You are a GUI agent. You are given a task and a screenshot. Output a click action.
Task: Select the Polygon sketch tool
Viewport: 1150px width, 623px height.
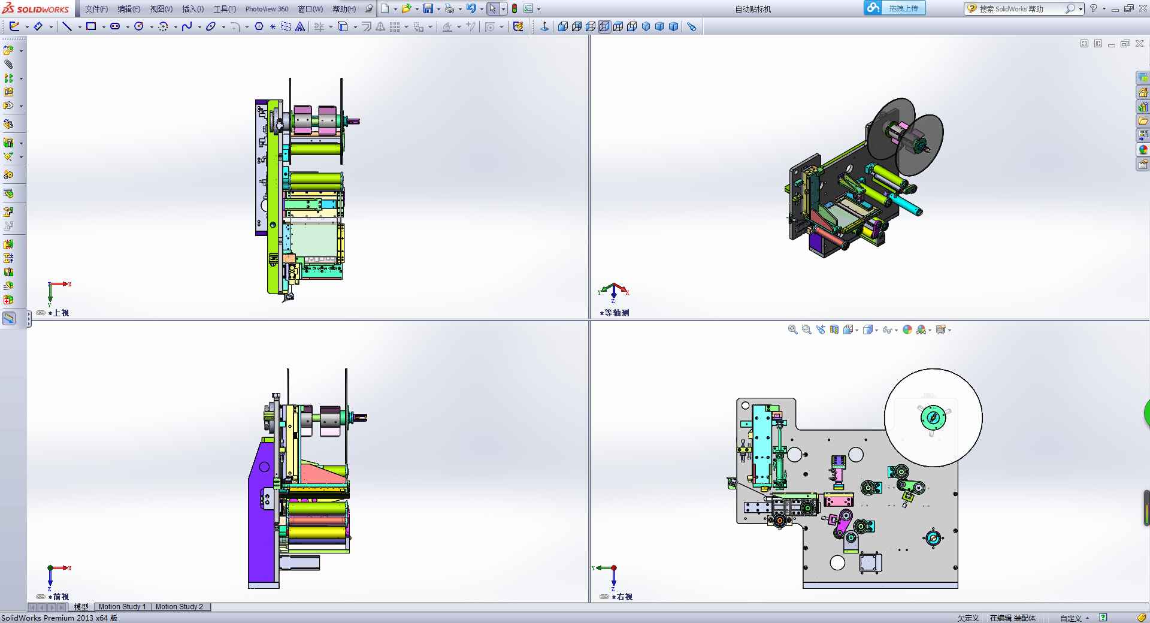[x=259, y=26]
